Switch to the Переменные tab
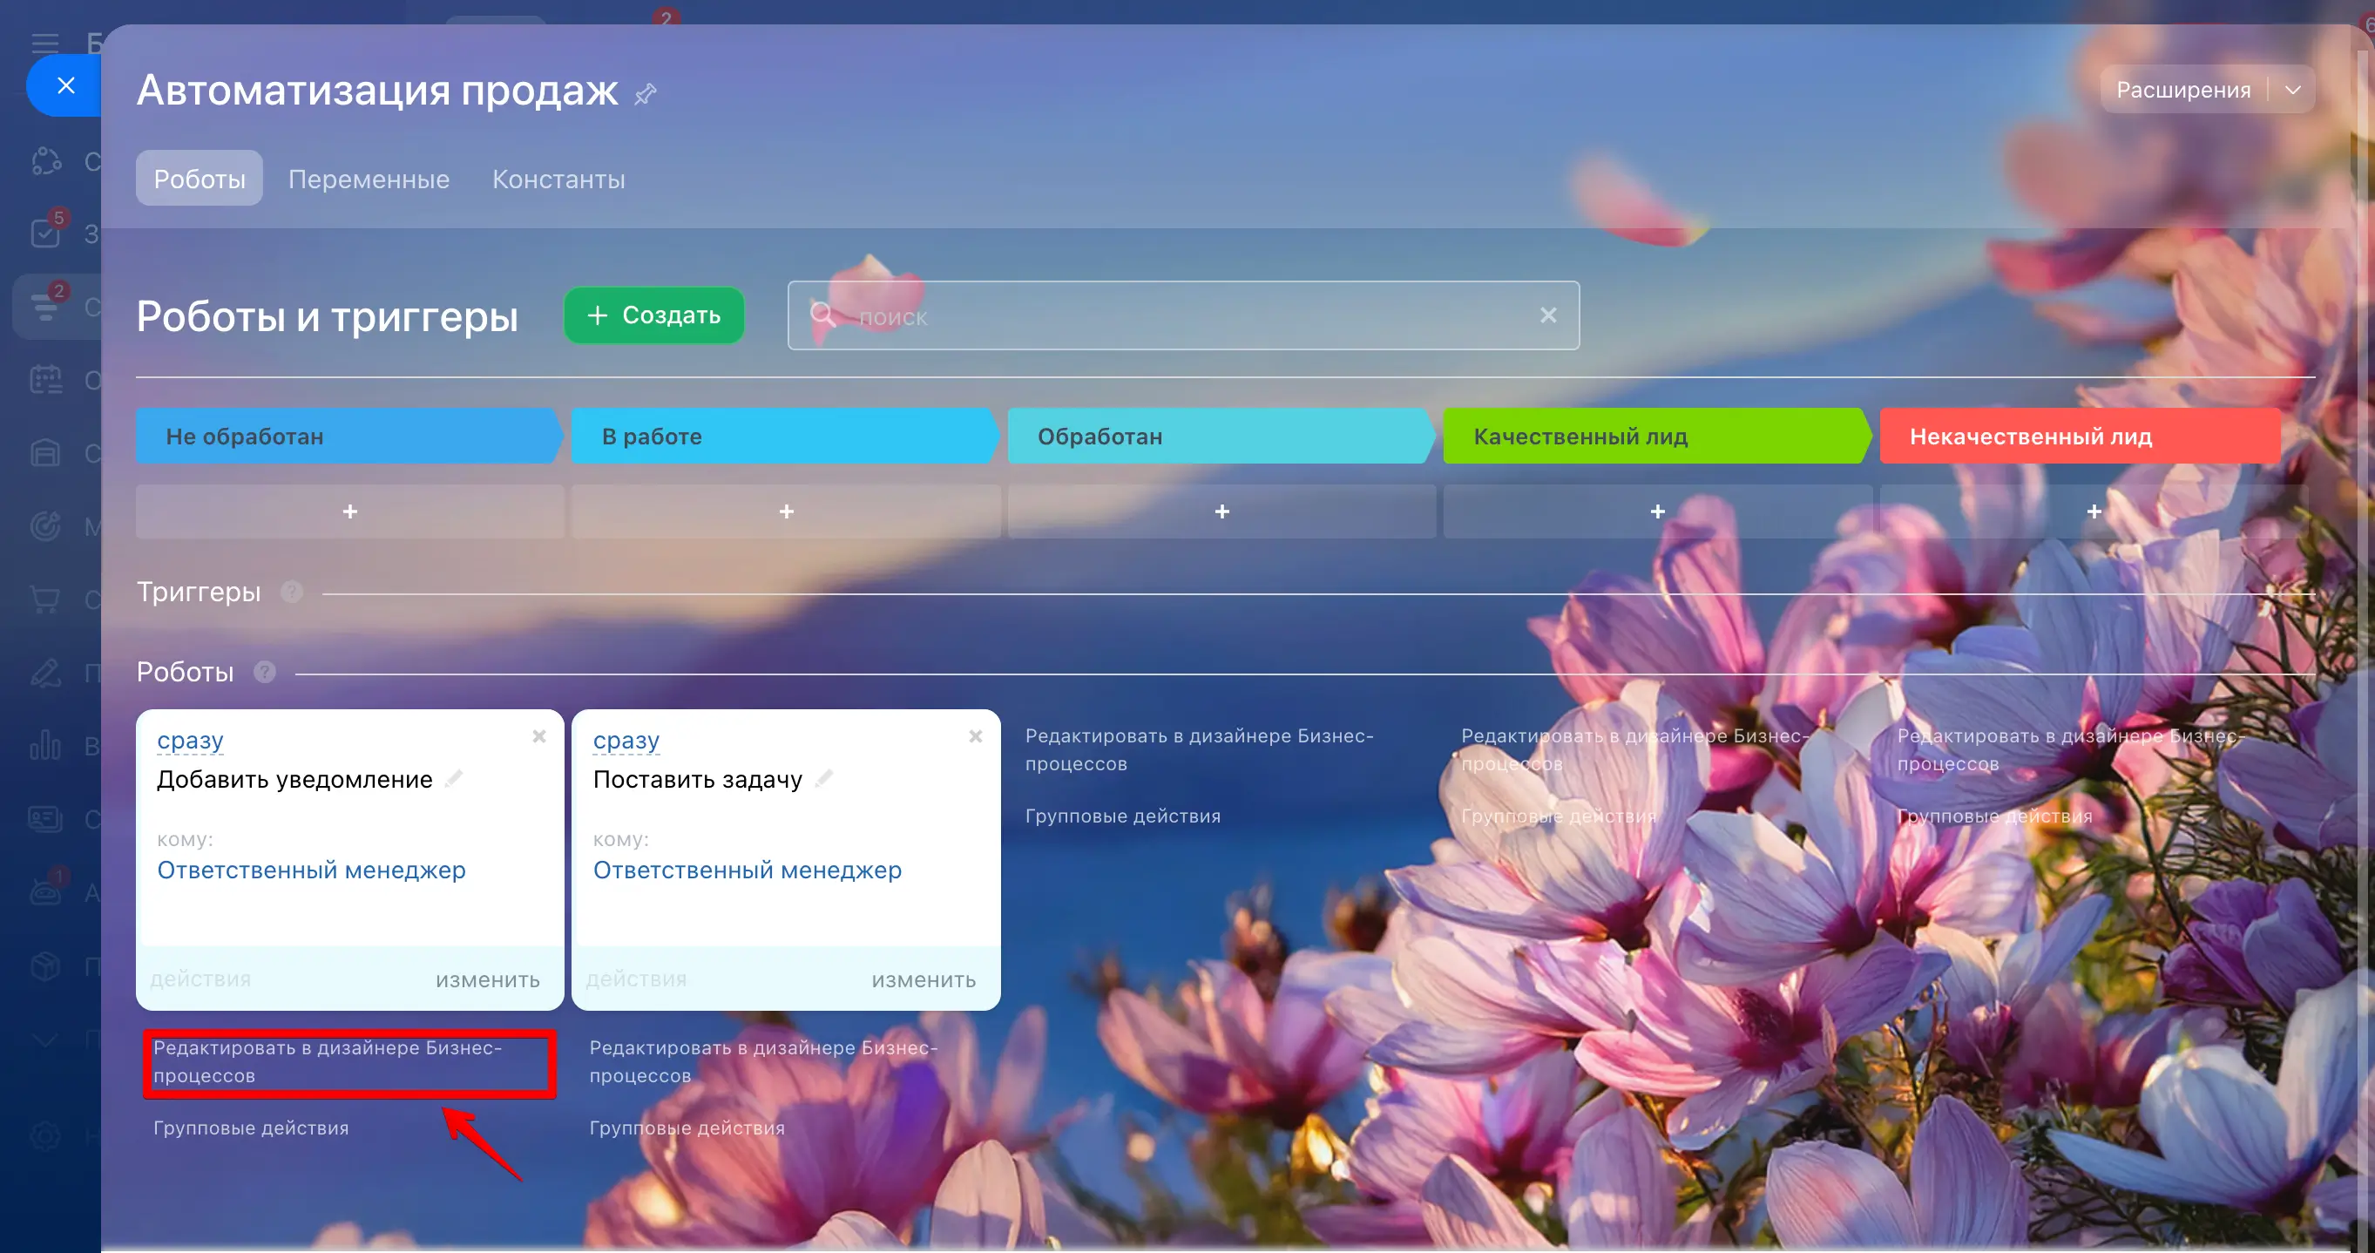Image resolution: width=2375 pixels, height=1253 pixels. coord(369,179)
